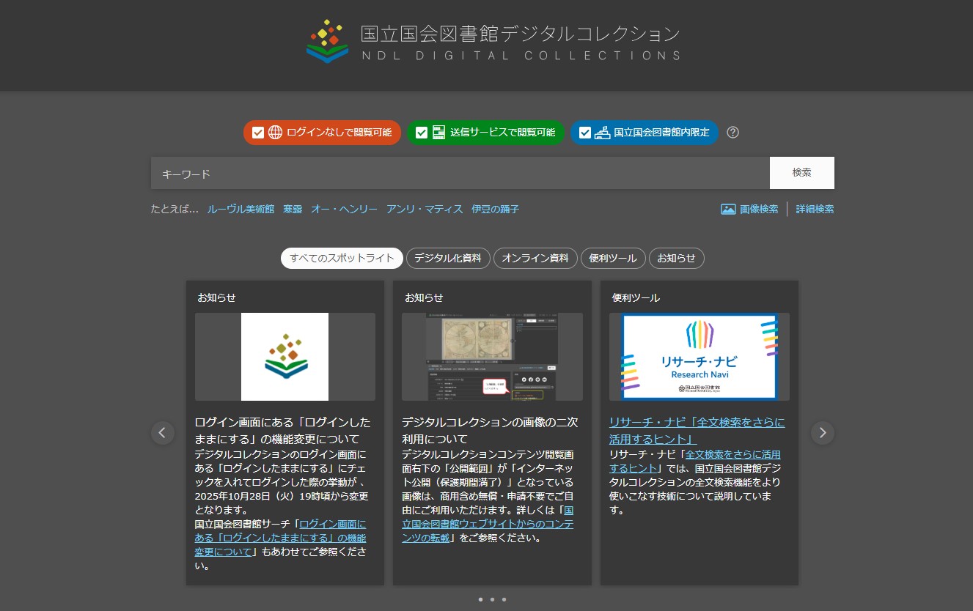The width and height of the screenshot is (973, 611).
Task: Disable the 国立国会図書館内限定 checkbox
Action: (x=585, y=133)
